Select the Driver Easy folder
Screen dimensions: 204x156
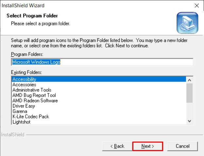(99, 106)
